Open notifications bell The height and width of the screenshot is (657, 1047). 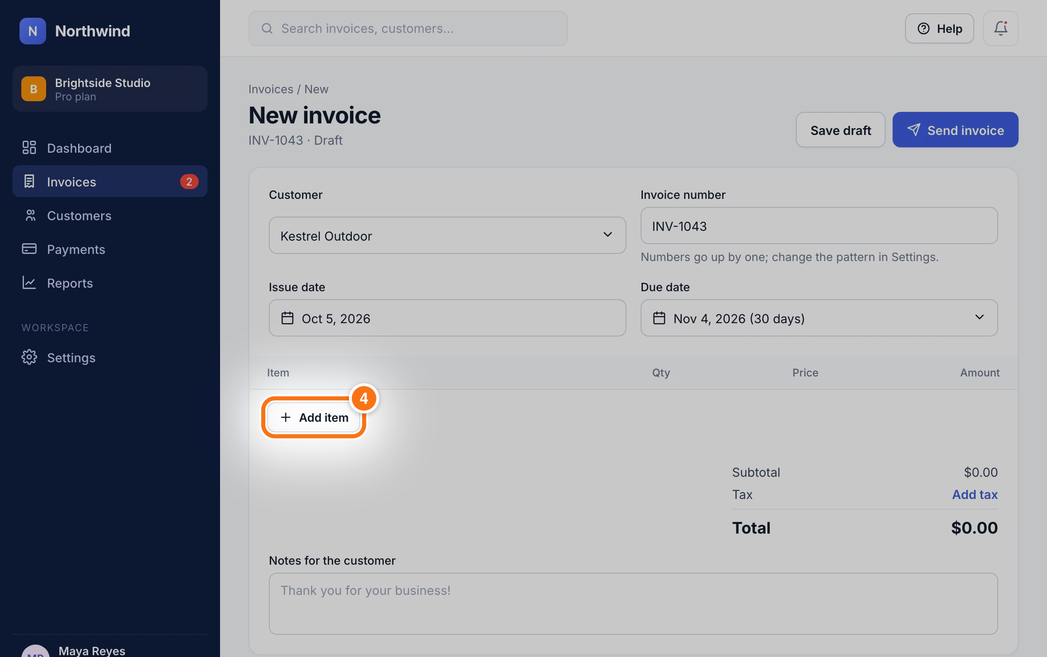click(1001, 28)
